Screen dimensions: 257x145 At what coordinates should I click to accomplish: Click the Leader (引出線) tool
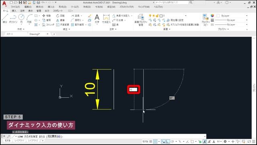[x=118, y=20]
